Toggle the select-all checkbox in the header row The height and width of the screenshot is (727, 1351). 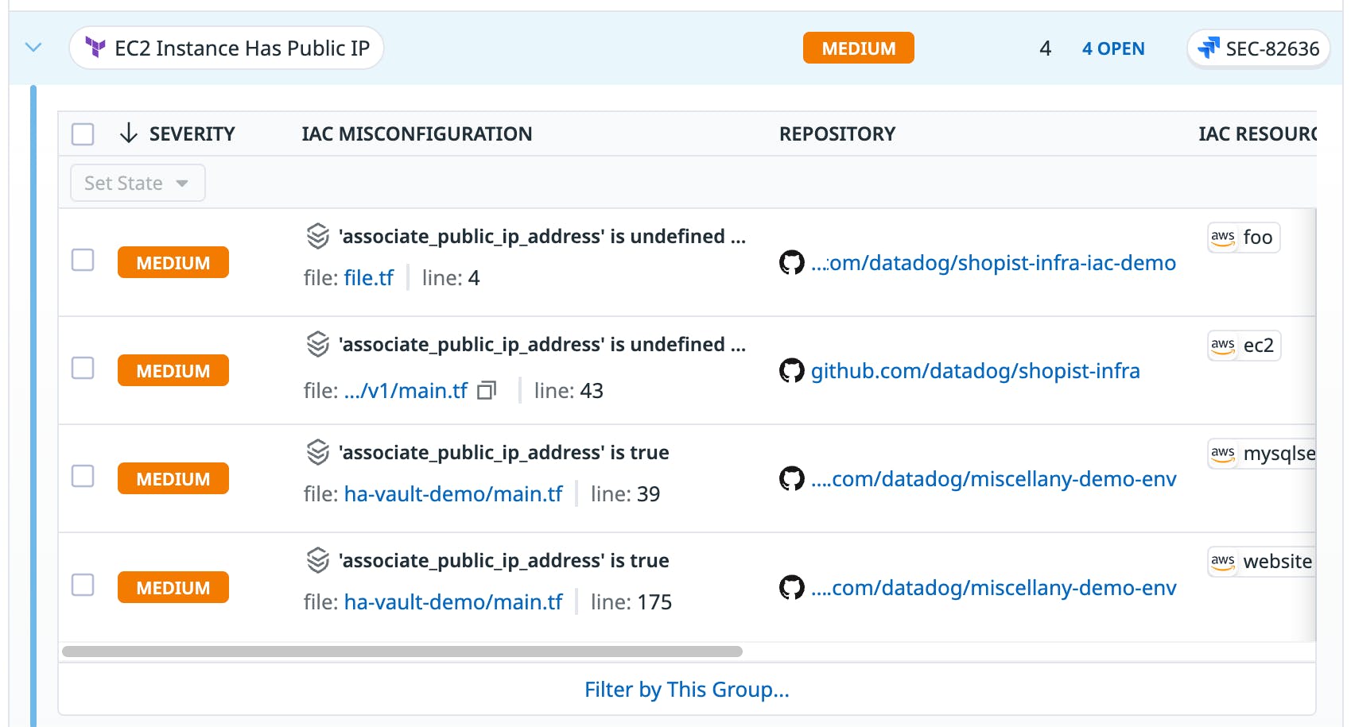pyautogui.click(x=83, y=134)
